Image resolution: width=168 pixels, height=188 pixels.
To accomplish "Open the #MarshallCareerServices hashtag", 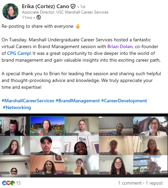I will pyautogui.click(x=28, y=101).
